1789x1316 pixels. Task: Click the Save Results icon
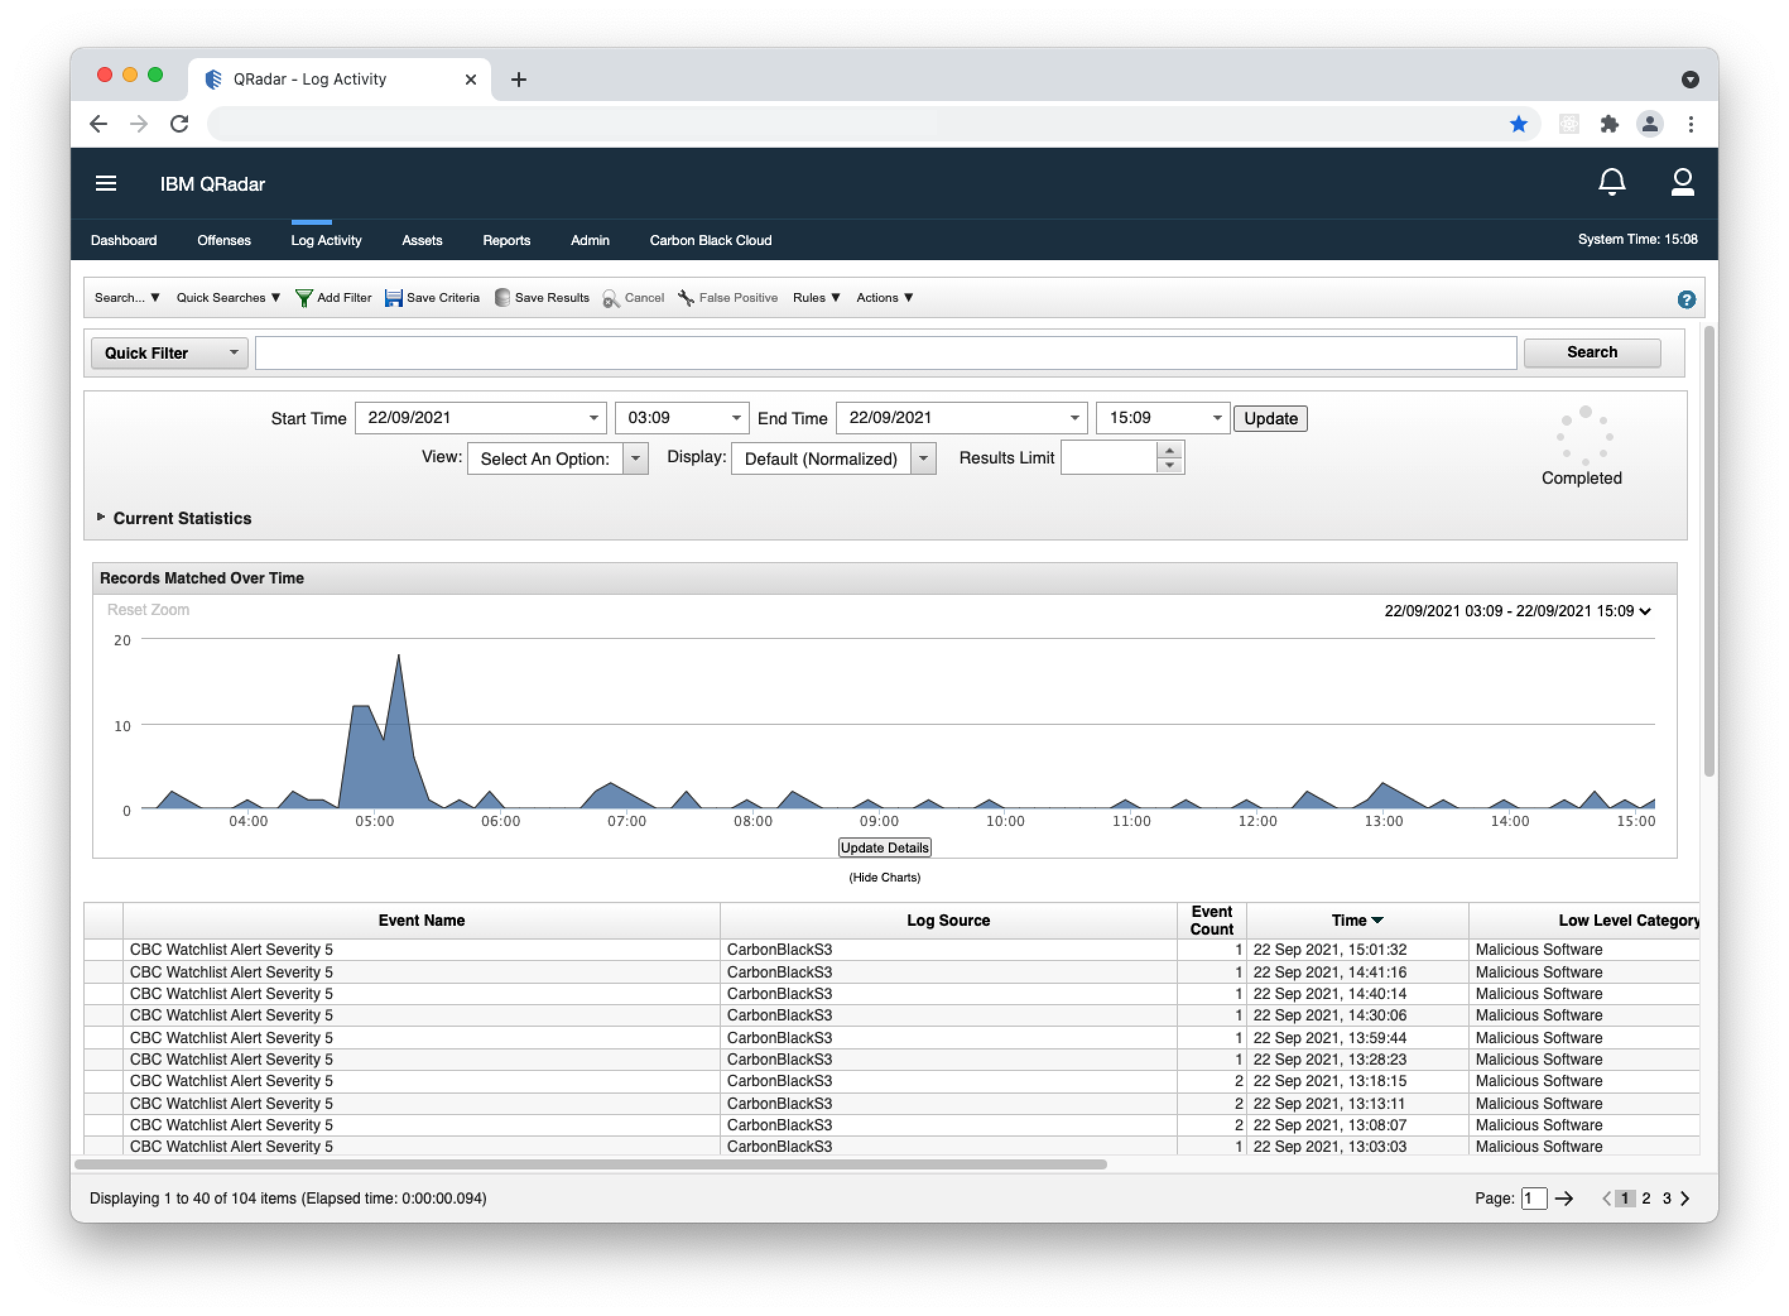502,297
